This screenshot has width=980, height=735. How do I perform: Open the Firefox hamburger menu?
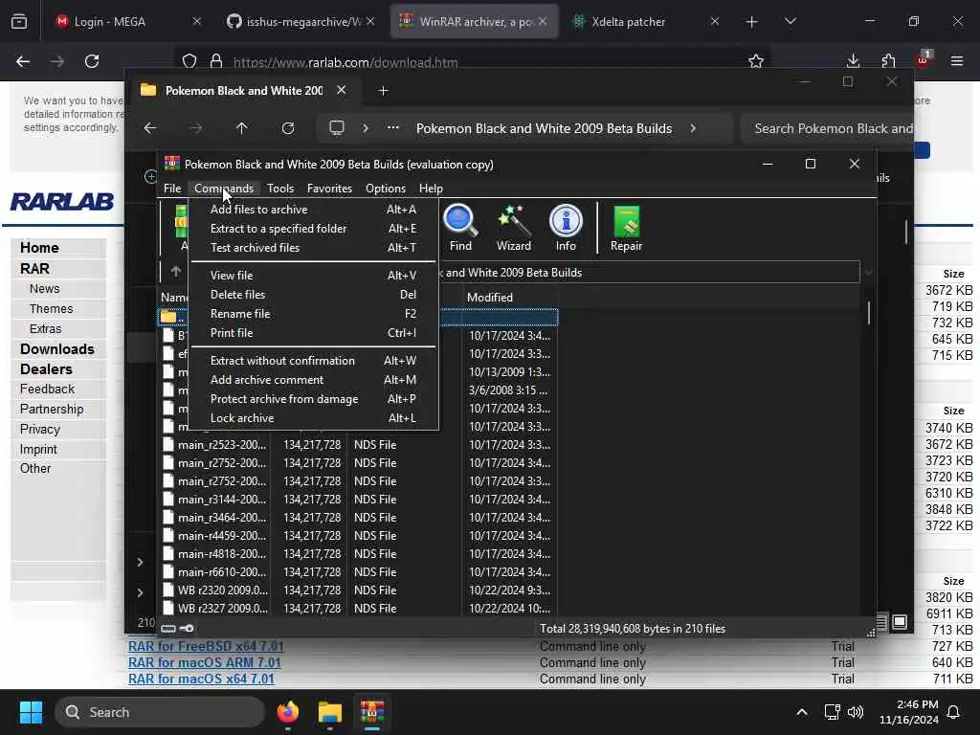(957, 61)
